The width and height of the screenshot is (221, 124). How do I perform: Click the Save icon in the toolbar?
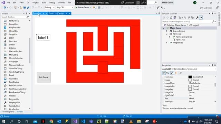[x=25, y=8]
